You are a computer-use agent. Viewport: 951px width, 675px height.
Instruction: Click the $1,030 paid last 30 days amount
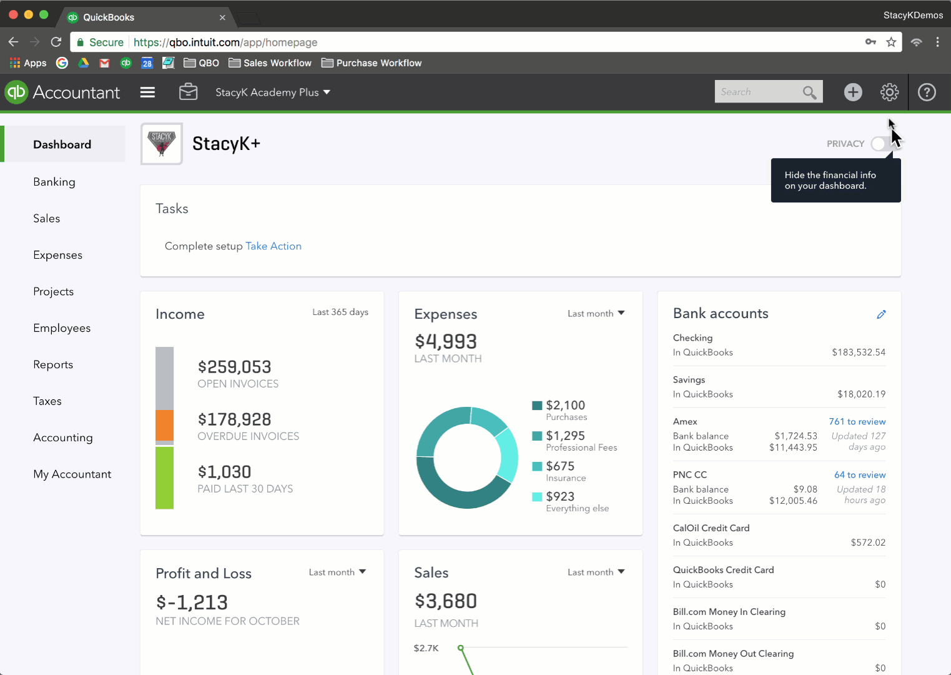click(225, 472)
